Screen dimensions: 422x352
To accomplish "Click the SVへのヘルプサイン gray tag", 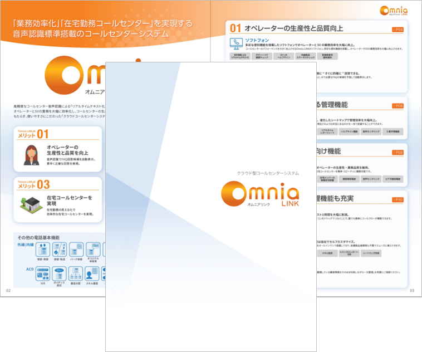I will click(x=284, y=56).
